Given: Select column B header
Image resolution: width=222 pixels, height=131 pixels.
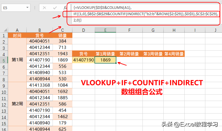Looking at the screenshot, I should point(40,30).
